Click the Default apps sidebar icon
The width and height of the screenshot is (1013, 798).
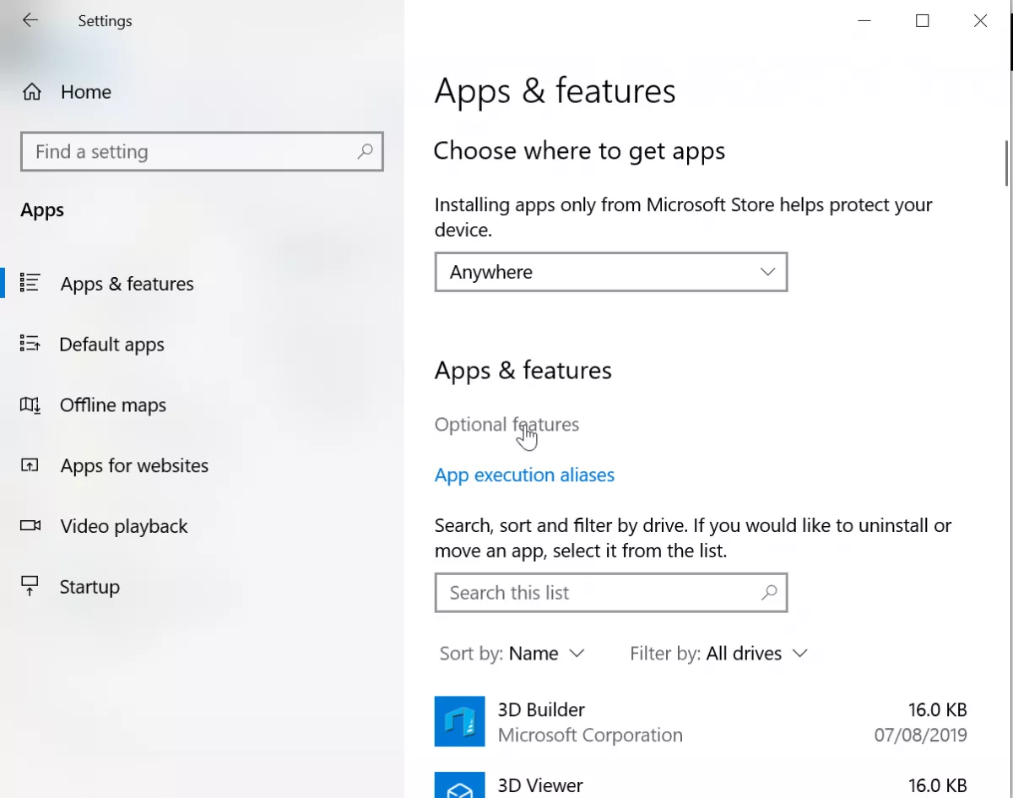pos(30,344)
